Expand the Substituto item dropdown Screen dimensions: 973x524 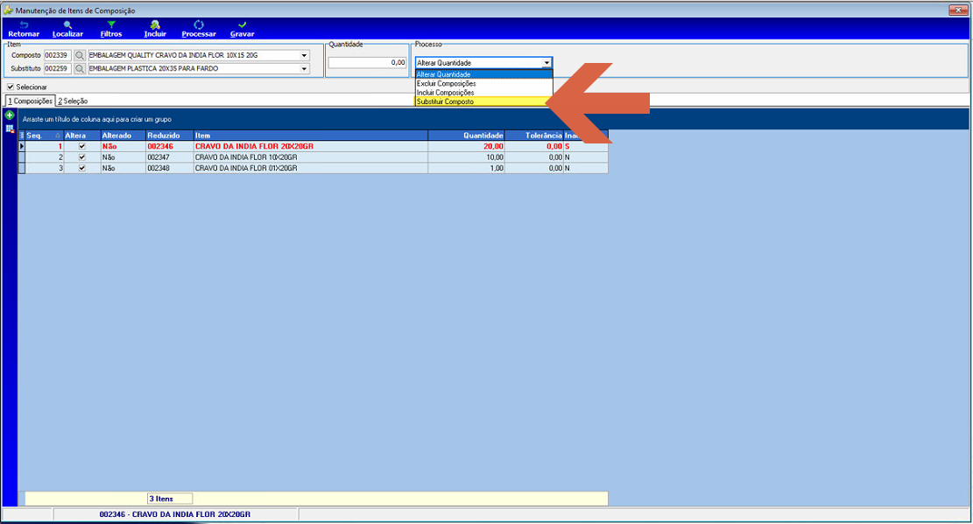point(304,69)
